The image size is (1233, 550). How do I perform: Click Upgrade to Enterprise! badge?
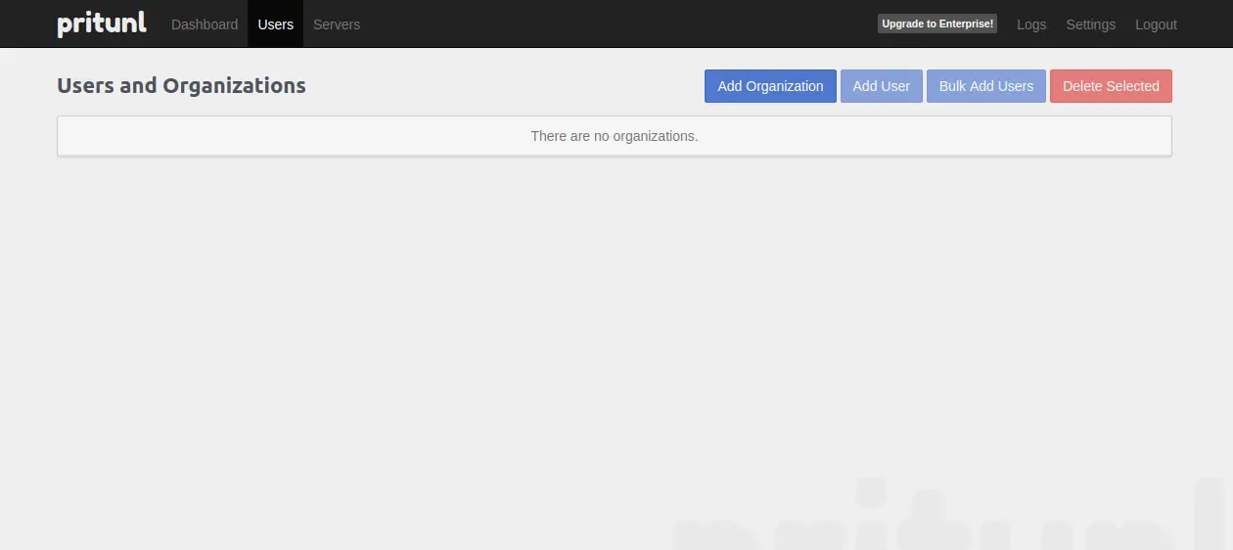pos(937,23)
